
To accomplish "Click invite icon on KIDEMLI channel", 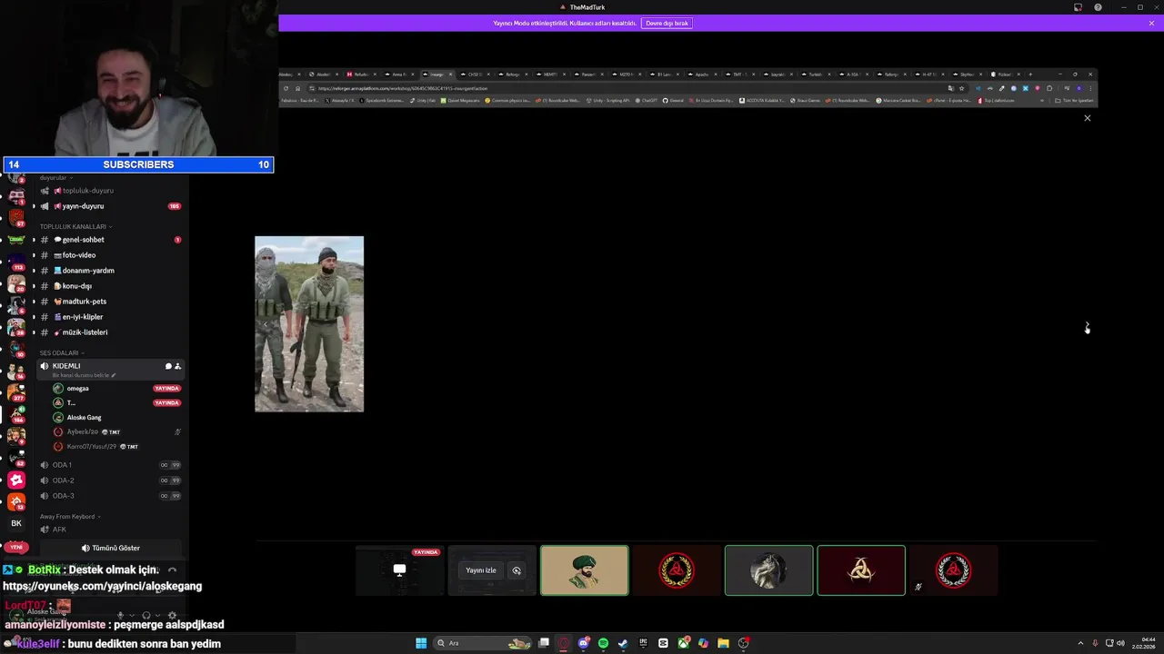I will click(177, 366).
